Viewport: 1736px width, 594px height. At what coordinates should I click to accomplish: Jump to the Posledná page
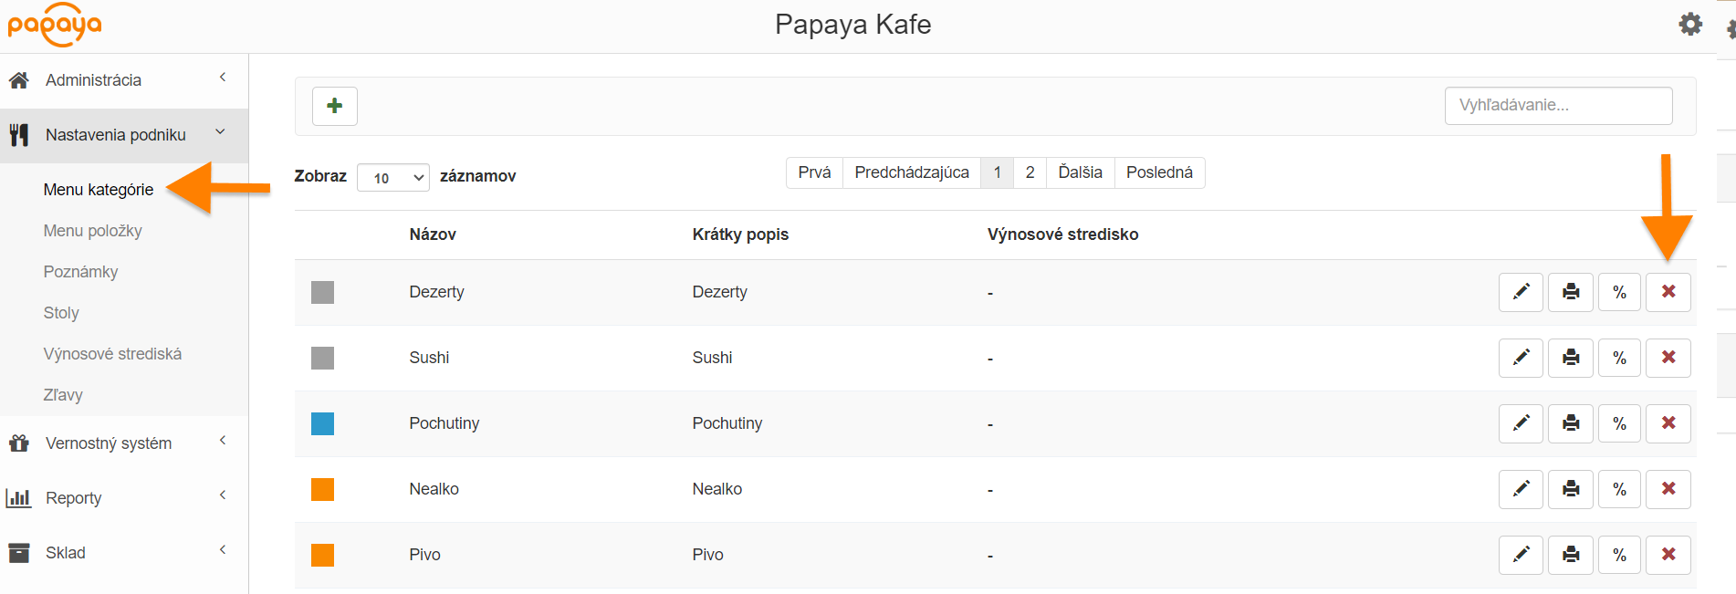click(1159, 172)
